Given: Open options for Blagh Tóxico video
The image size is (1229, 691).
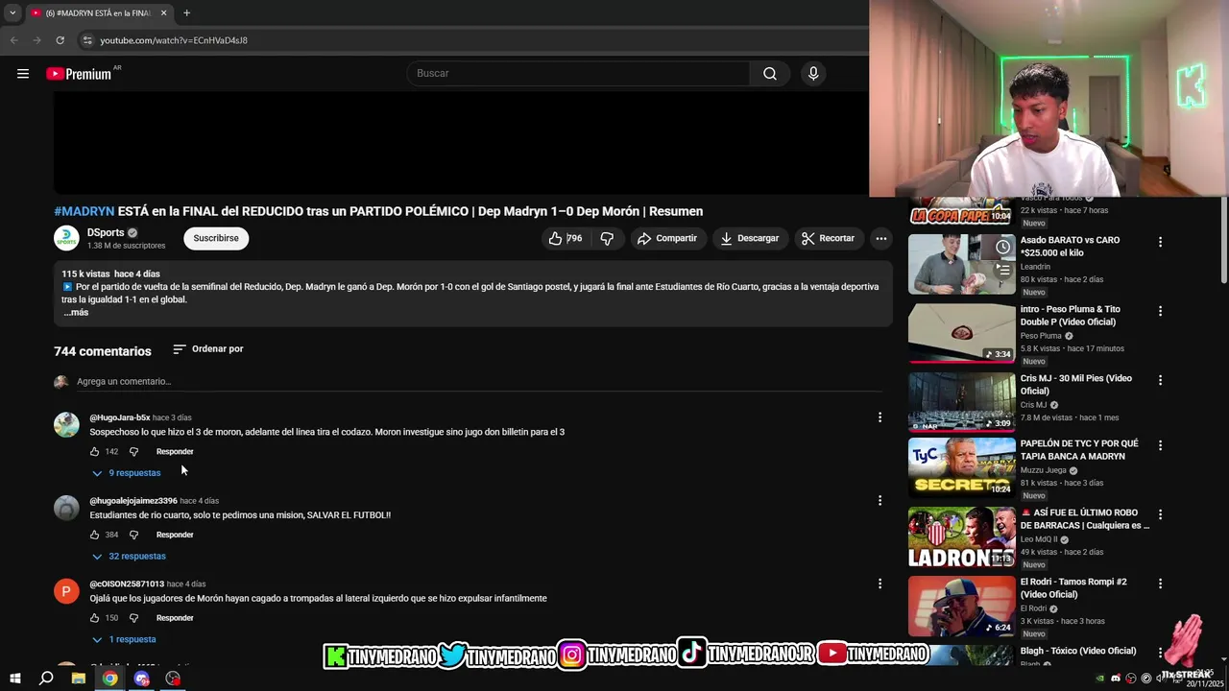Looking at the screenshot, I should pos(1160,653).
